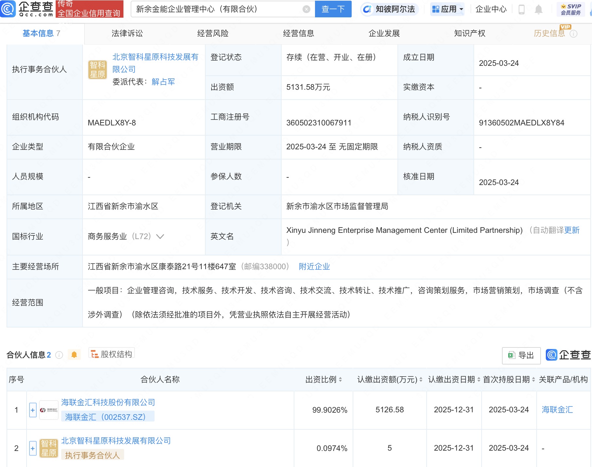Open notifications bell in header
This screenshot has height=467, width=592.
[x=538, y=9]
